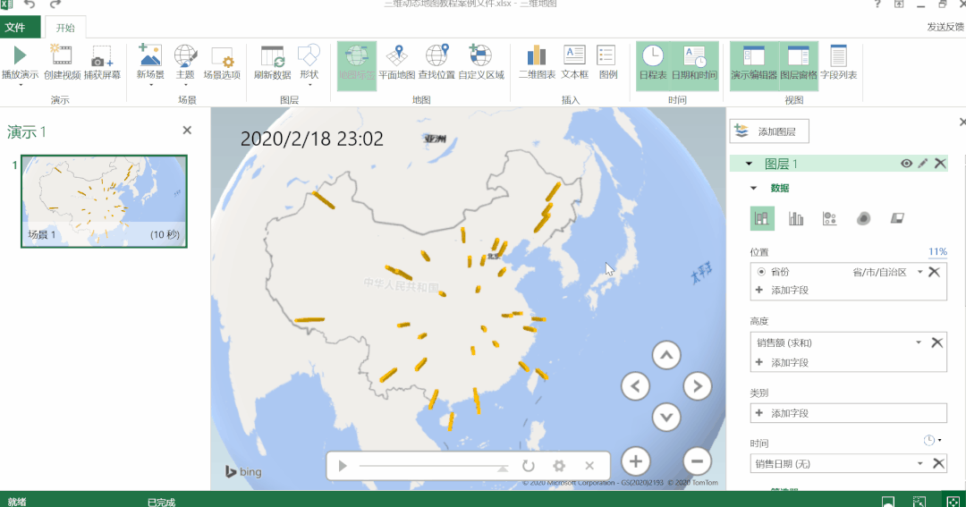This screenshot has height=507, width=966.
Task: Open the 主题 themes globe icon
Action: [x=185, y=55]
